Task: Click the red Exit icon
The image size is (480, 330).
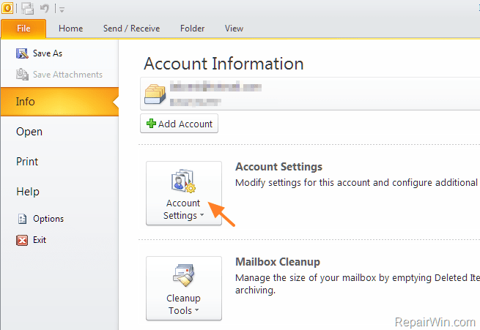Action: click(x=22, y=240)
